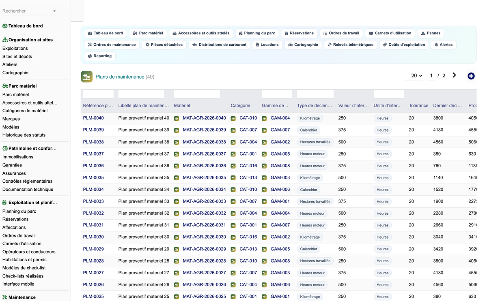Sort by Tolérance column header
Image resolution: width=487 pixels, height=301 pixels.
pyautogui.click(x=418, y=106)
